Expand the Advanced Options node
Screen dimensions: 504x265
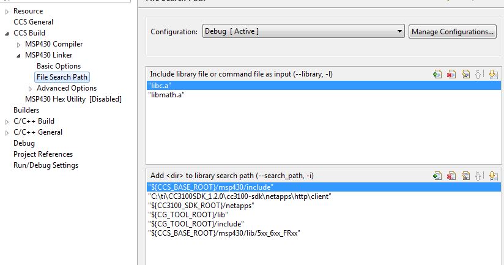30,89
